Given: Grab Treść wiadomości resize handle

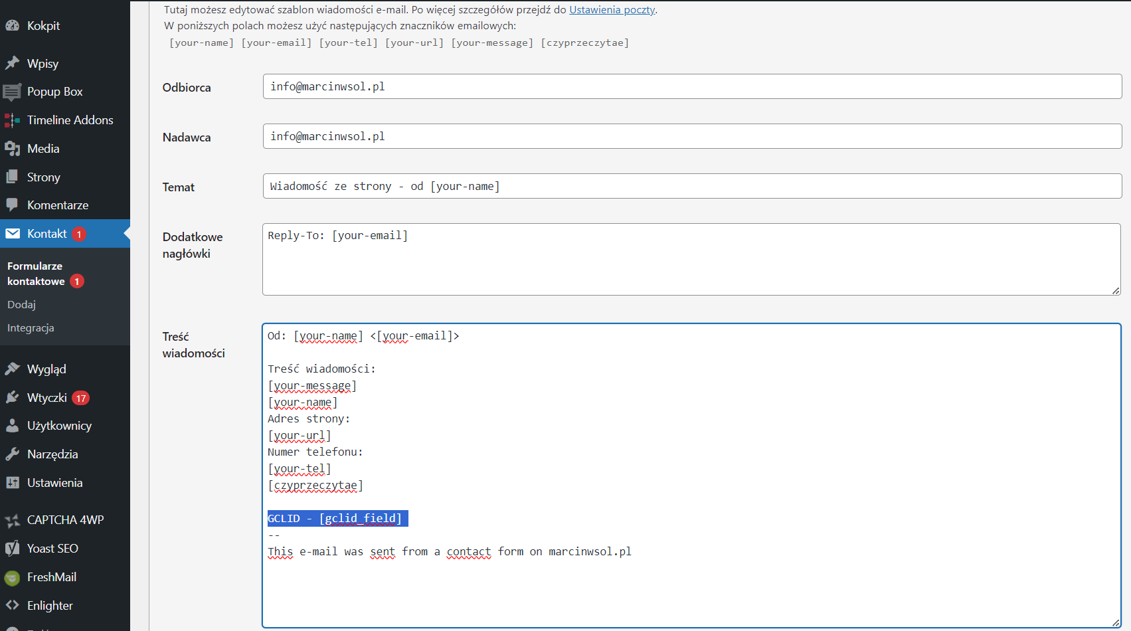Looking at the screenshot, I should (x=1116, y=622).
